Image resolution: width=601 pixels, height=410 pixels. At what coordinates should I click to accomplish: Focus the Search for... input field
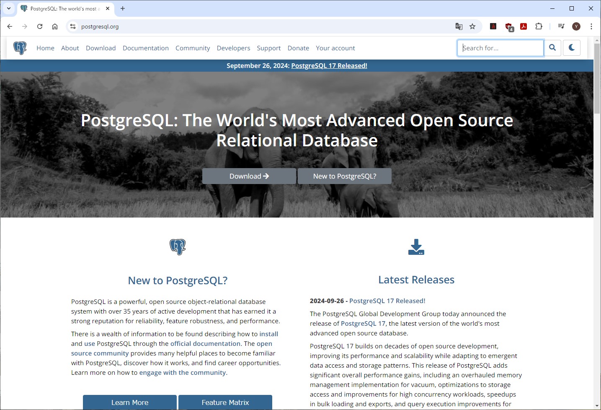pos(500,48)
